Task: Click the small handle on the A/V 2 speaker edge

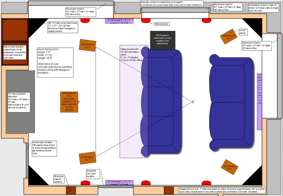Action: 79,102
